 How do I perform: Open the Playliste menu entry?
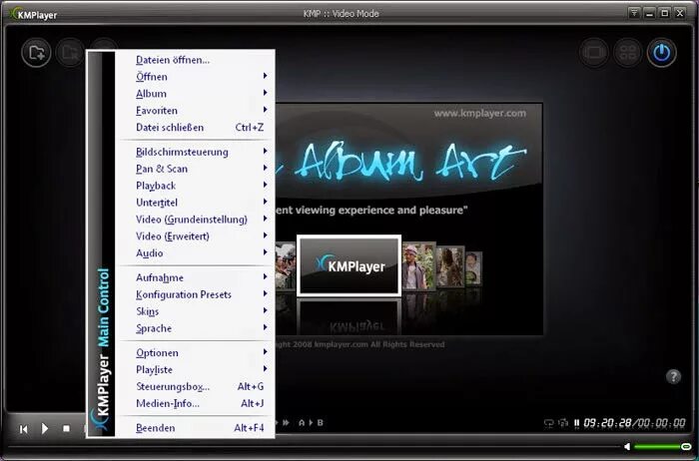[196, 369]
